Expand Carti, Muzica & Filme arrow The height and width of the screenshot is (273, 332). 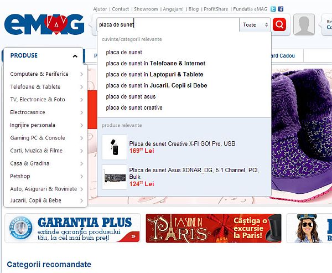(x=81, y=151)
